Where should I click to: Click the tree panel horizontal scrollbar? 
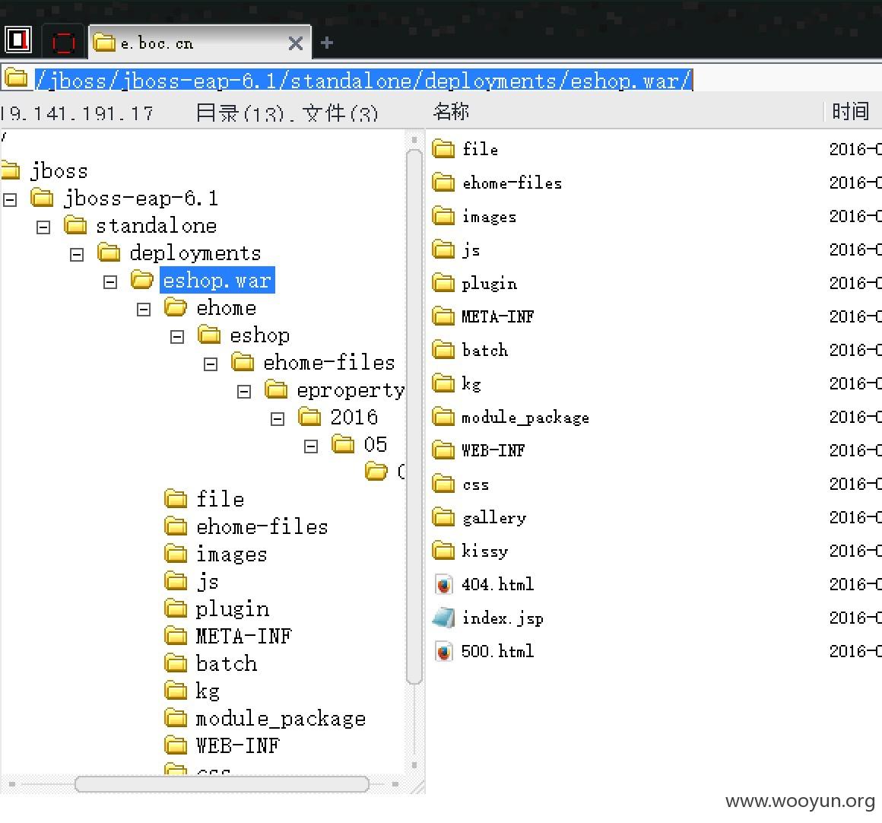pos(221,784)
